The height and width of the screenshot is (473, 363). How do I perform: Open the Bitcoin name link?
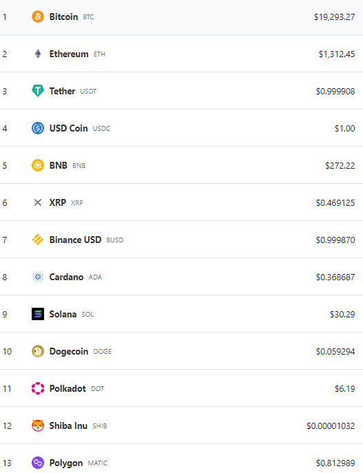pyautogui.click(x=63, y=17)
